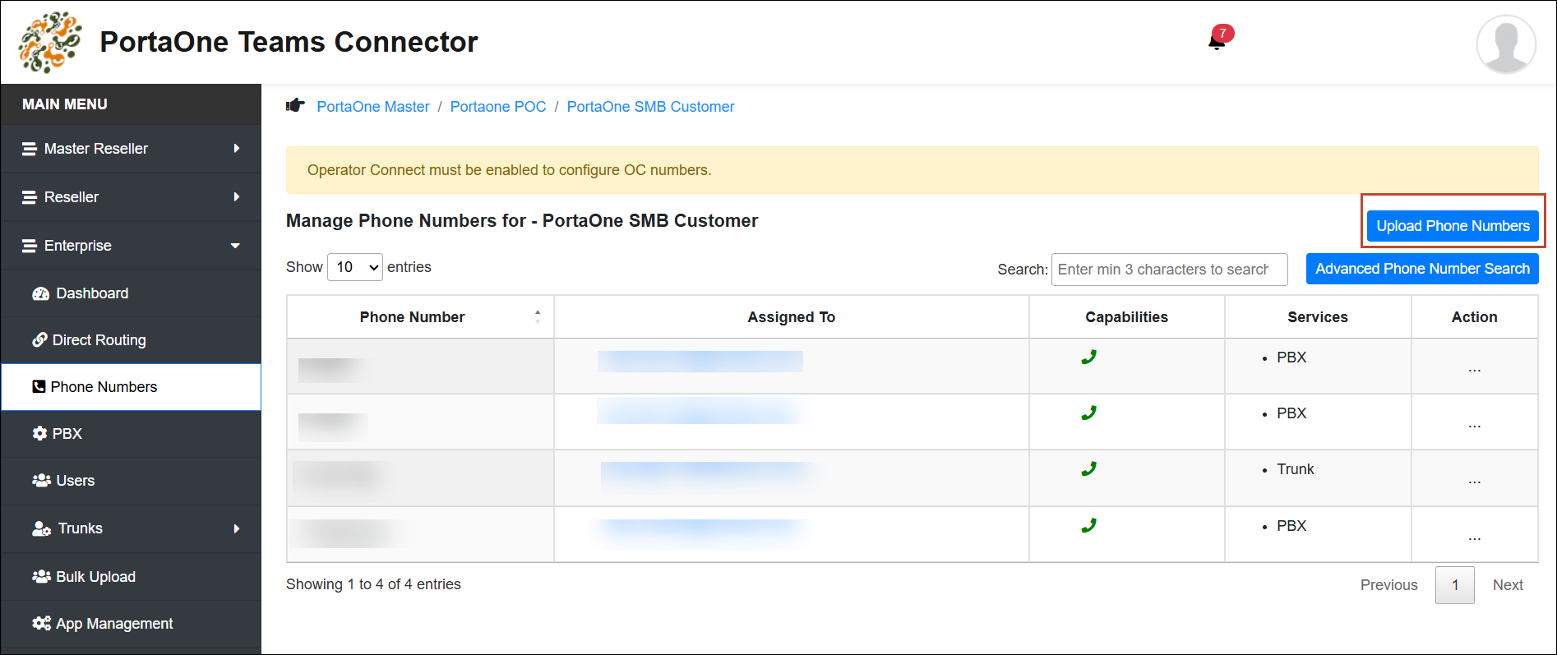Expand the Trunks submenu arrow

click(x=237, y=528)
